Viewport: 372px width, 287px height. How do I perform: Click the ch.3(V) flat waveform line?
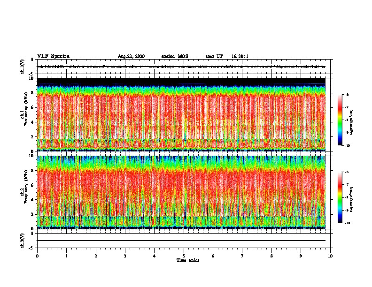(x=181, y=241)
